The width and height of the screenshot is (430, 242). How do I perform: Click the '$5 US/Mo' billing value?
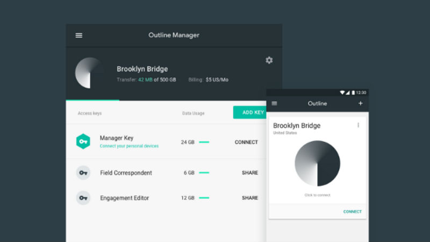point(217,80)
